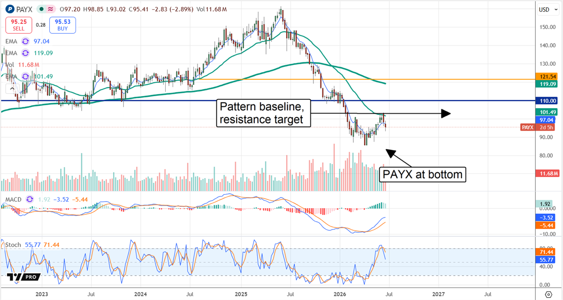
Task: Click the Vol 11.68M value in the header row
Action: [x=213, y=9]
